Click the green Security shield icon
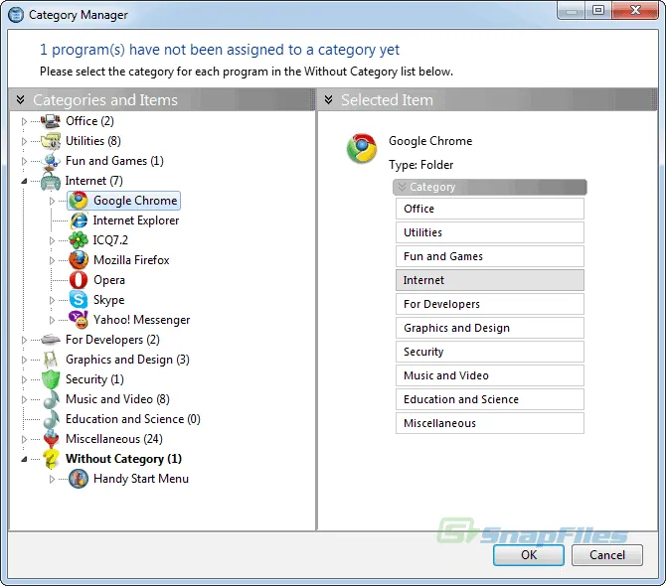This screenshot has width=666, height=586. (51, 379)
